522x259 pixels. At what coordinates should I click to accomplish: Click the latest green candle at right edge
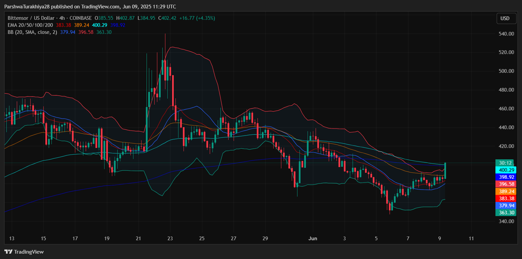coord(445,170)
